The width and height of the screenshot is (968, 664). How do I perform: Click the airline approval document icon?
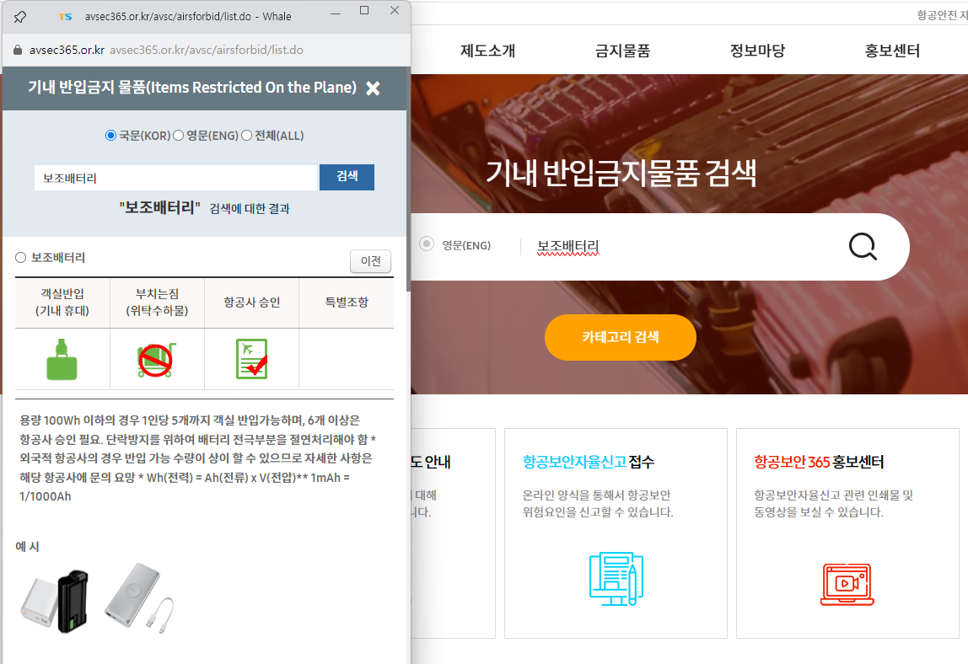[250, 357]
